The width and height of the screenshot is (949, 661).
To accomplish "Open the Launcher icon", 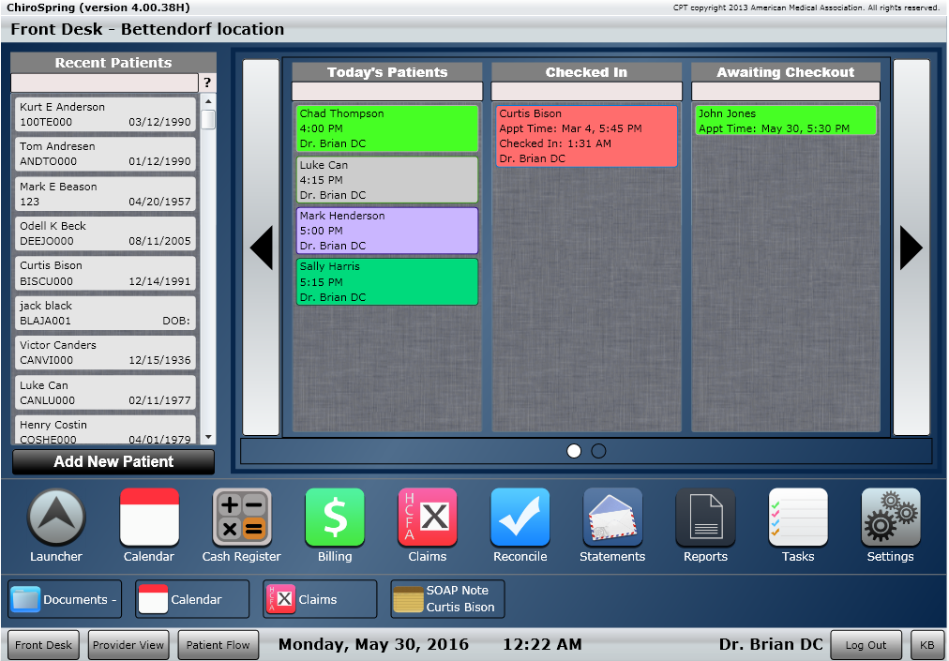I will (x=55, y=517).
